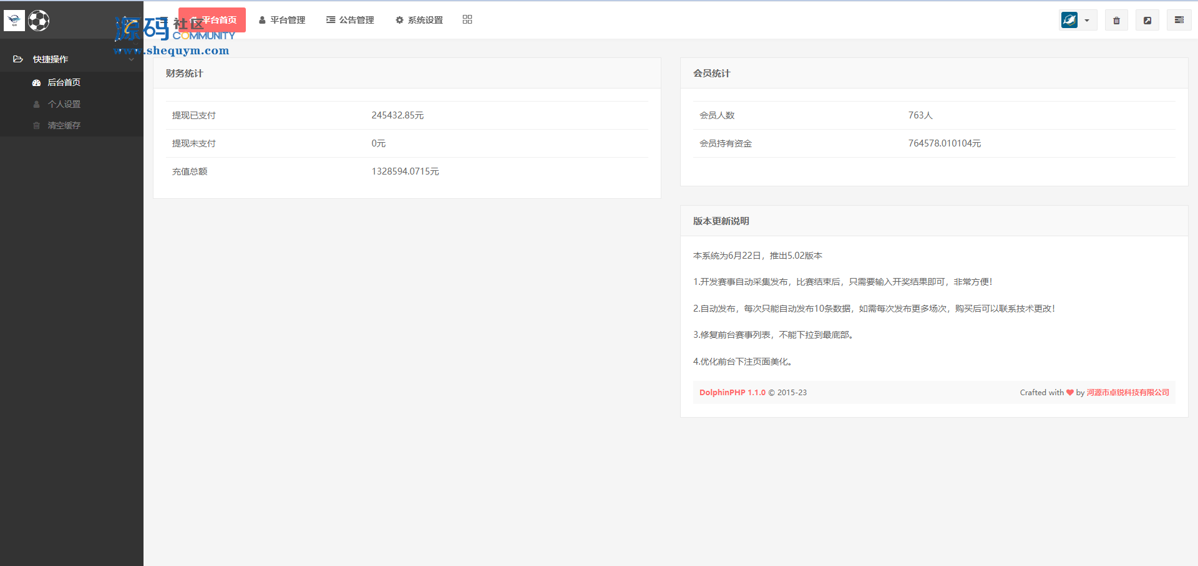Click update note 2 about 自动发布

pyautogui.click(x=874, y=309)
